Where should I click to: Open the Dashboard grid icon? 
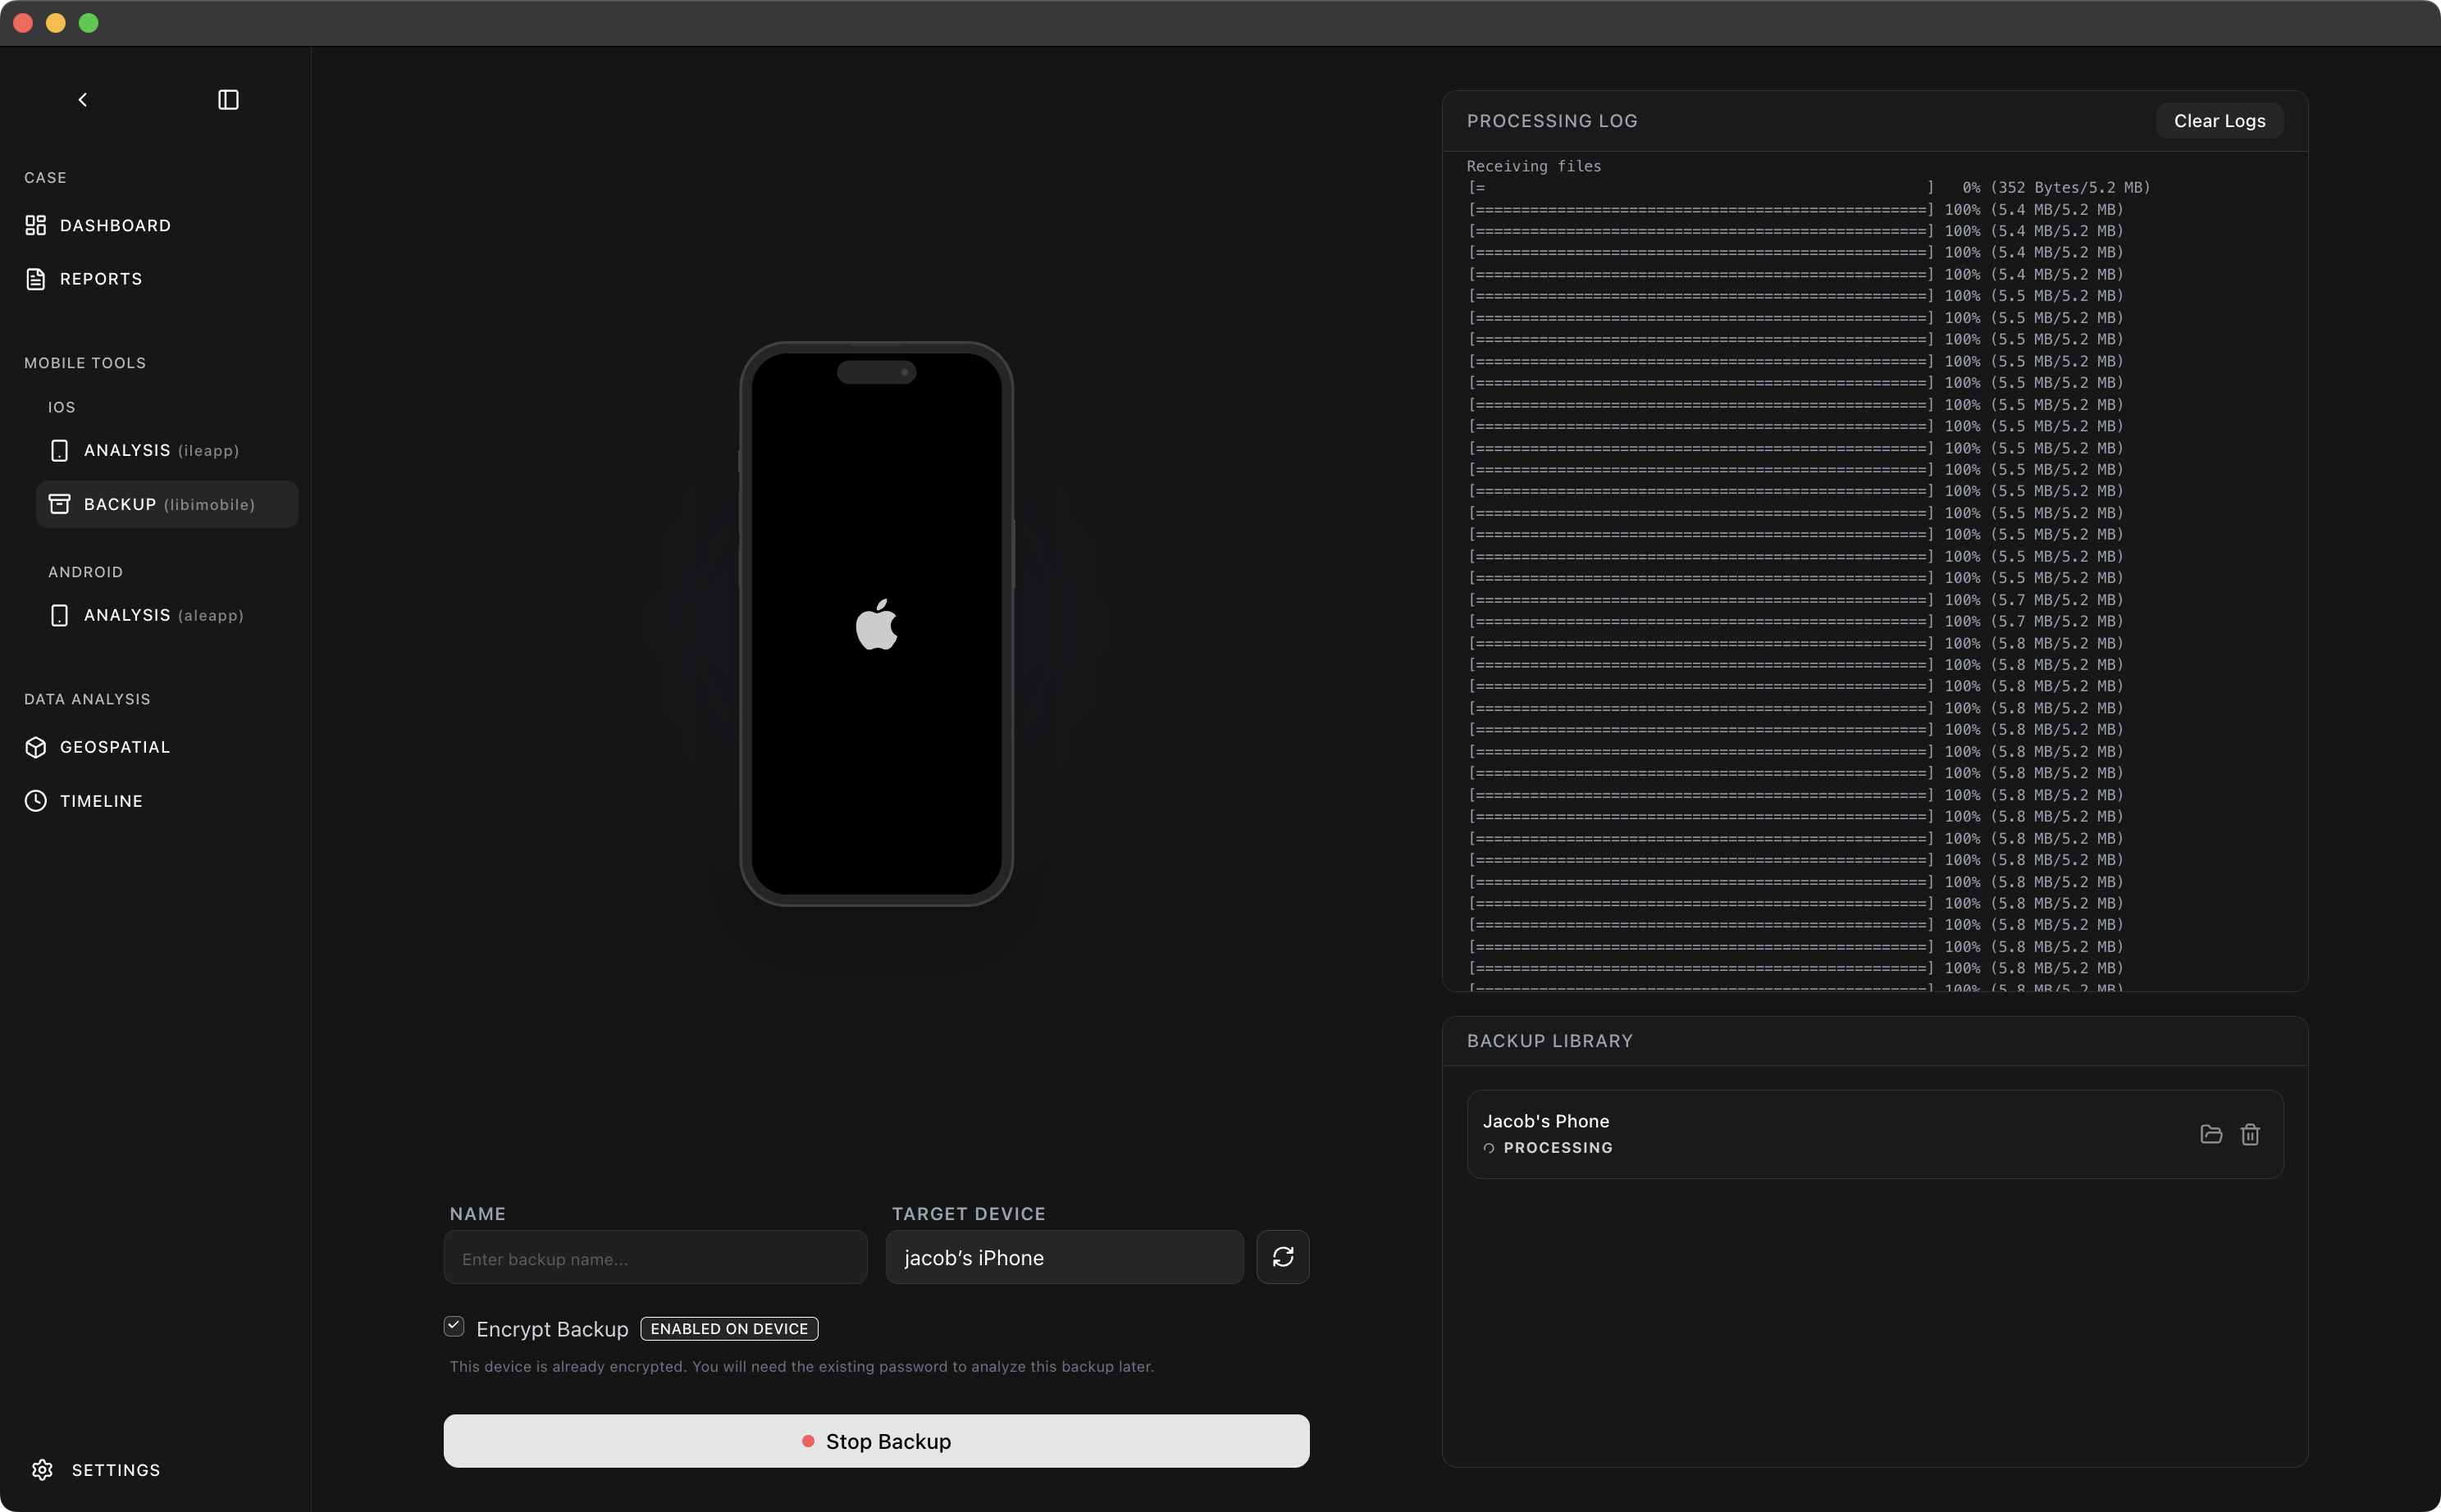36,225
